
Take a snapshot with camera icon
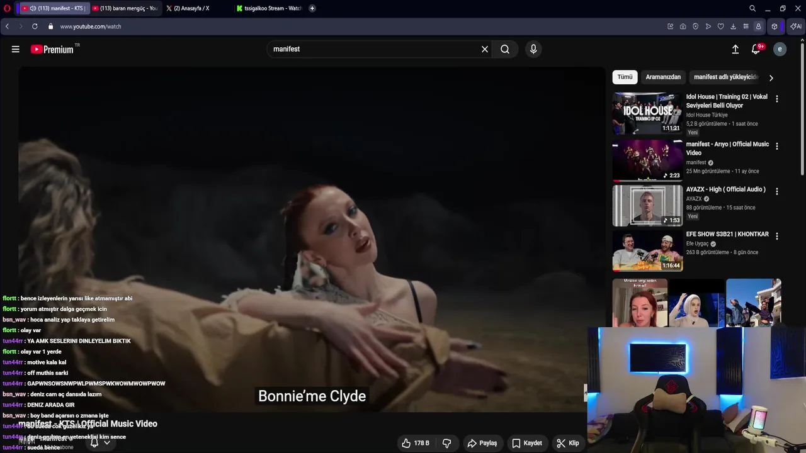[683, 26]
